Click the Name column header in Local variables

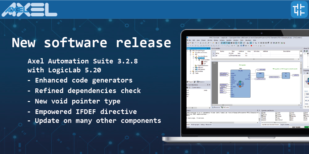(x=222, y=51)
